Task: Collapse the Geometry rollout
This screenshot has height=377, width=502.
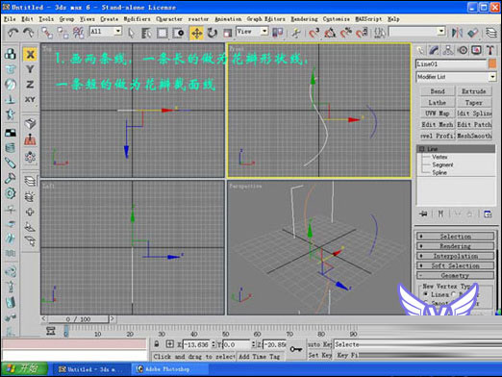Action: [455, 276]
